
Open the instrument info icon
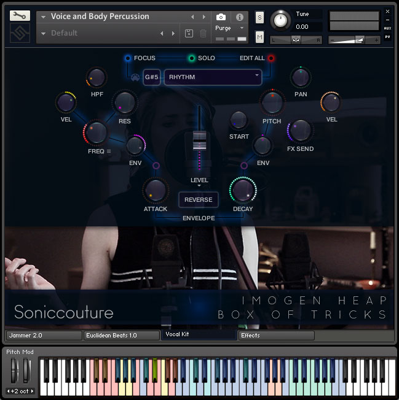click(240, 17)
